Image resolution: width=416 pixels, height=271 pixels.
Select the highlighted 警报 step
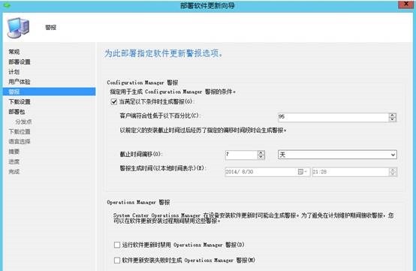(x=49, y=92)
